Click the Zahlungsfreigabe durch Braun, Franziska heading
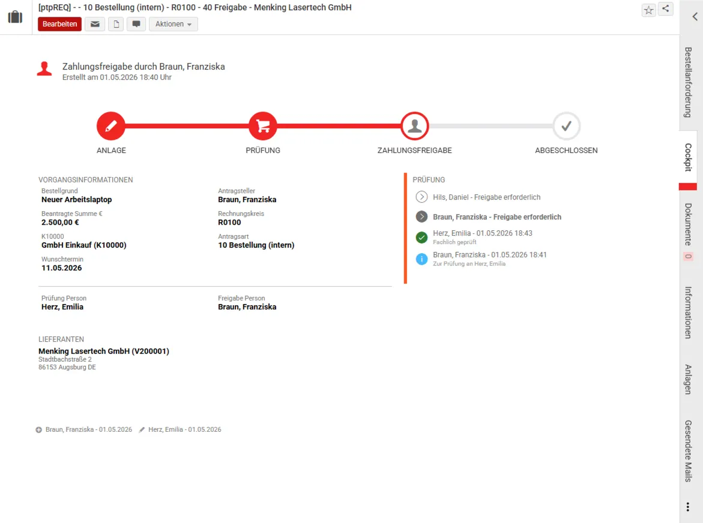Image resolution: width=703 pixels, height=523 pixels. (x=143, y=67)
